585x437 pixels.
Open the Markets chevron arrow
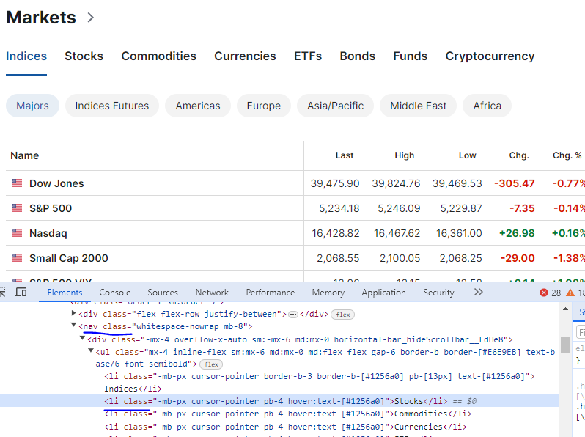[x=90, y=17]
